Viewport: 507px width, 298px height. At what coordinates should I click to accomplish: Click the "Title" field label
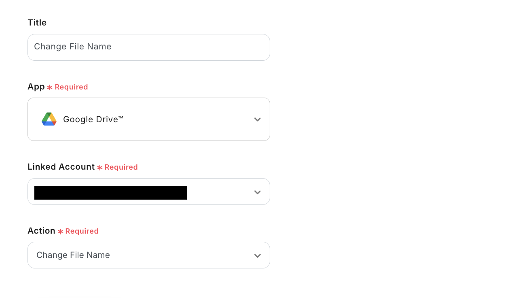37,23
